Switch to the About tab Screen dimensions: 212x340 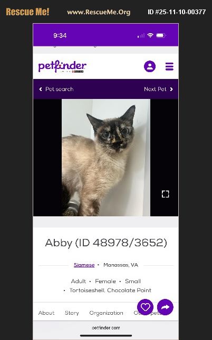46,313
